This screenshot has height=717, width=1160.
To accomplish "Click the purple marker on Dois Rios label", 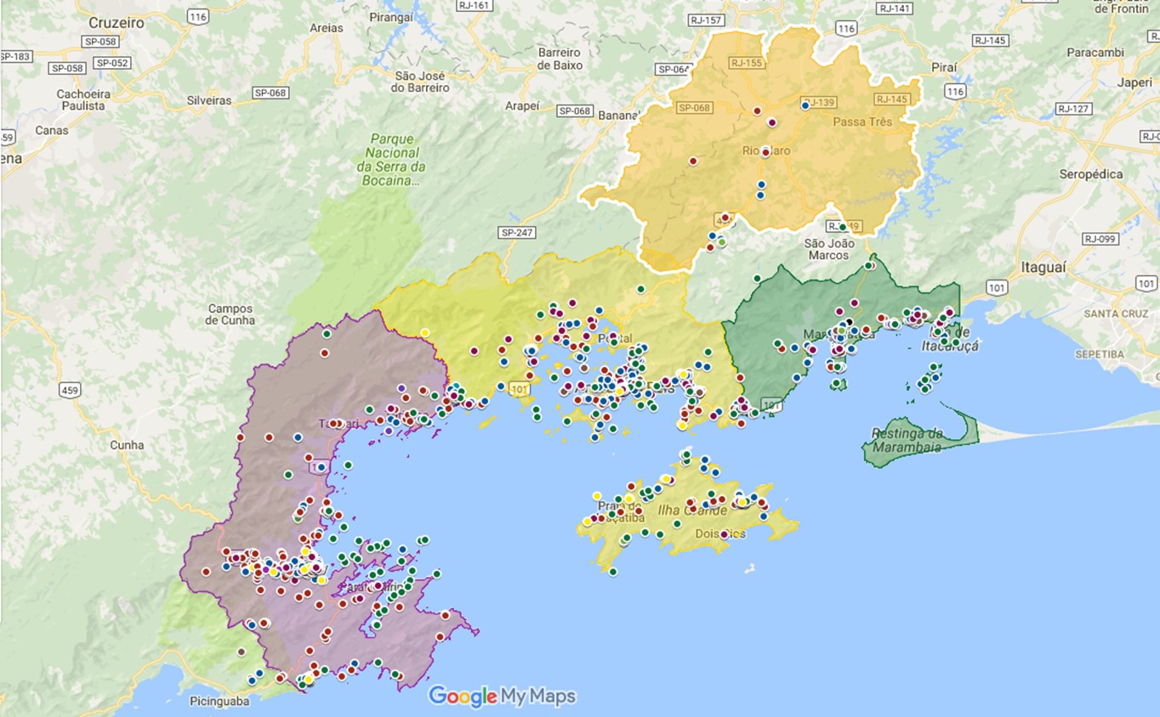I will pos(724,534).
